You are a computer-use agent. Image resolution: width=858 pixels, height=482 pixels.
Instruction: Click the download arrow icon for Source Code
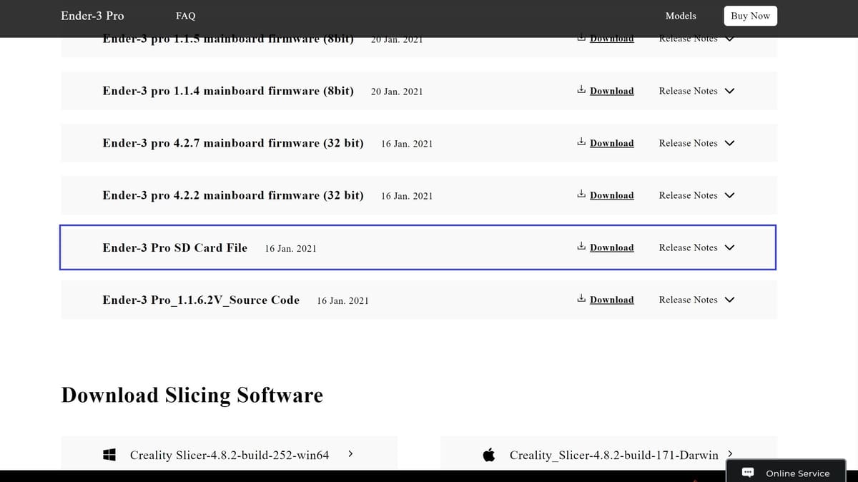point(581,299)
